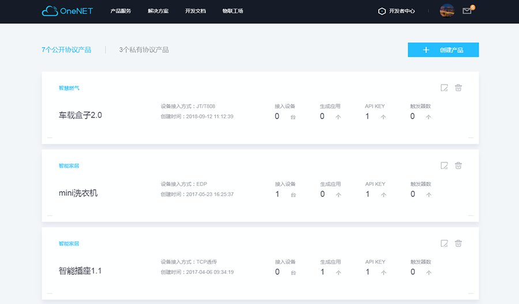Screen dimensions: 519x304
Task: Click 智能家居 tag on 智能插座1.1 card
Action: click(x=69, y=244)
